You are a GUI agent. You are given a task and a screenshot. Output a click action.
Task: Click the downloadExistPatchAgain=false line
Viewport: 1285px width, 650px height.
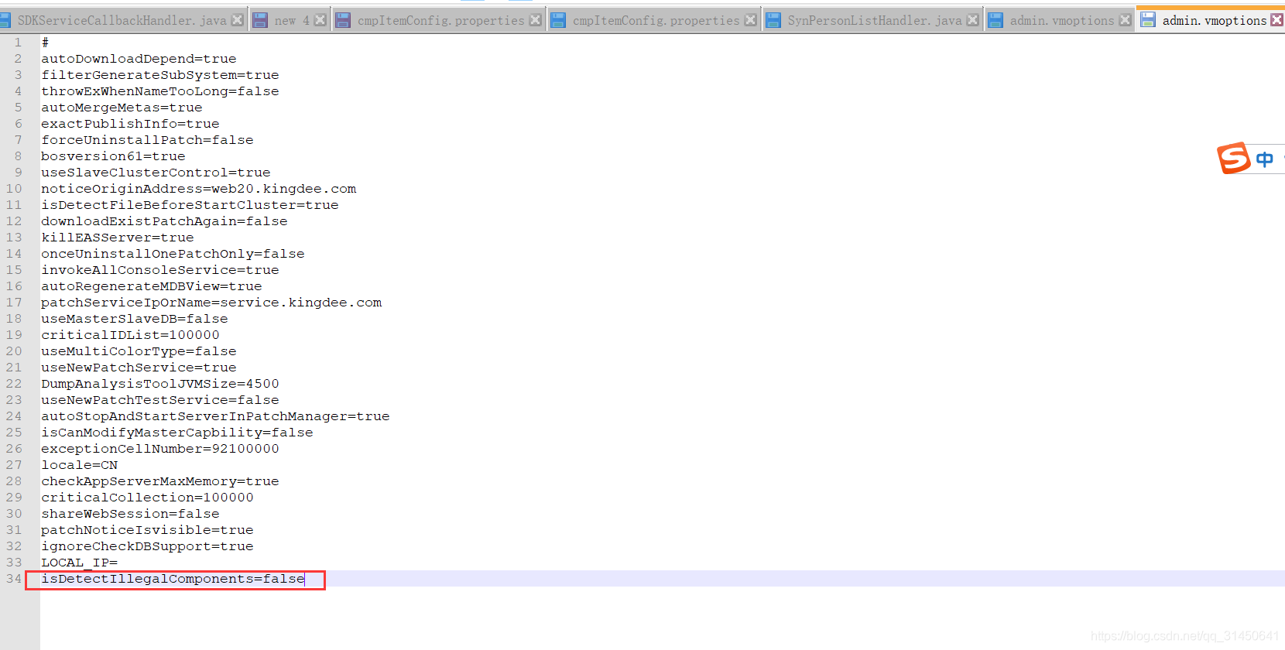coord(164,221)
